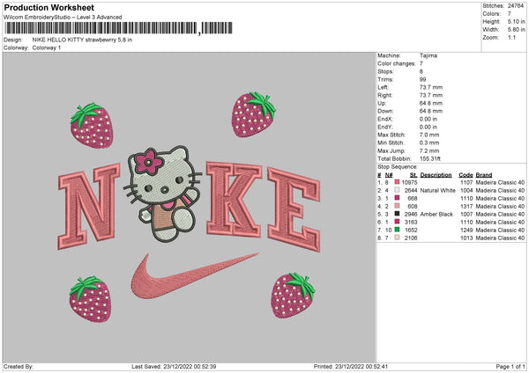Click the Max Stitch value 7.0 mm
The width and height of the screenshot is (529, 373).
[x=429, y=135]
